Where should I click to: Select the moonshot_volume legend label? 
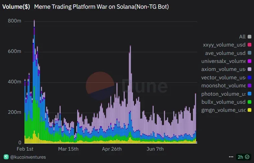pyautogui.click(x=224, y=86)
